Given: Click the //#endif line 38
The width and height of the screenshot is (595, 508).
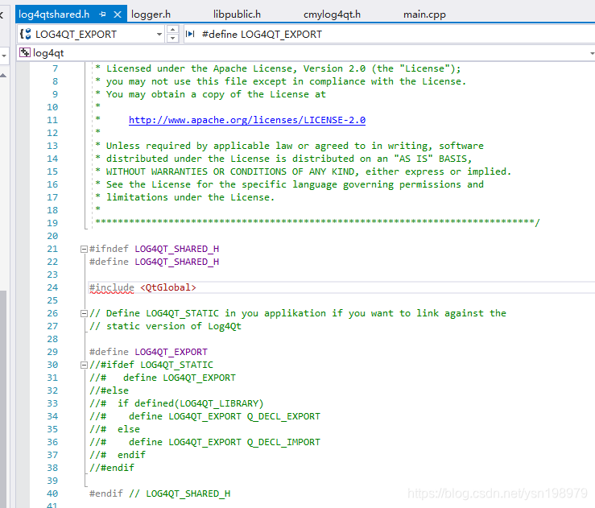Looking at the screenshot, I should point(112,469).
